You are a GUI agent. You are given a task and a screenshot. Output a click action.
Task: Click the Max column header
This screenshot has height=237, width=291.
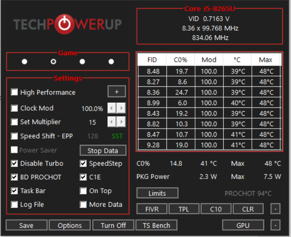[266, 60]
